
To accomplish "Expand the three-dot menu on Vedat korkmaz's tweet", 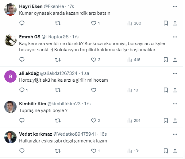I will tap(175, 134).
